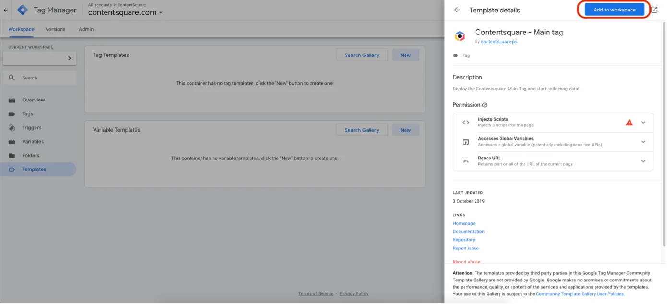Click the Permission help question icon
The image size is (667, 304).
pos(485,105)
